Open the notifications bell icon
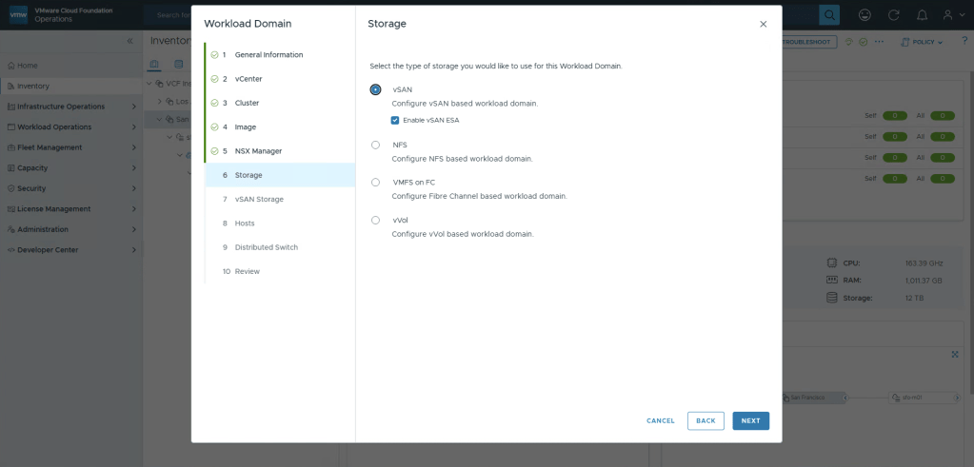The width and height of the screenshot is (974, 467). (922, 15)
